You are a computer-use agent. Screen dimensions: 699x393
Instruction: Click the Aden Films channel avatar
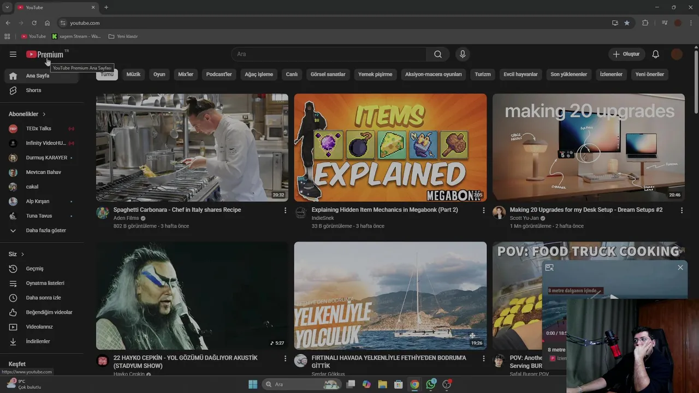tap(103, 213)
